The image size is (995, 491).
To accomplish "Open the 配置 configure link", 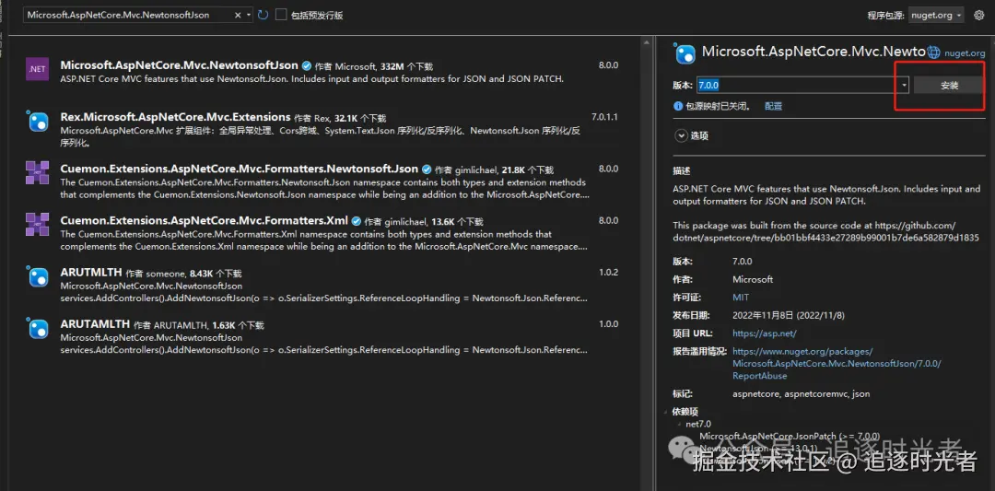I will coord(773,106).
